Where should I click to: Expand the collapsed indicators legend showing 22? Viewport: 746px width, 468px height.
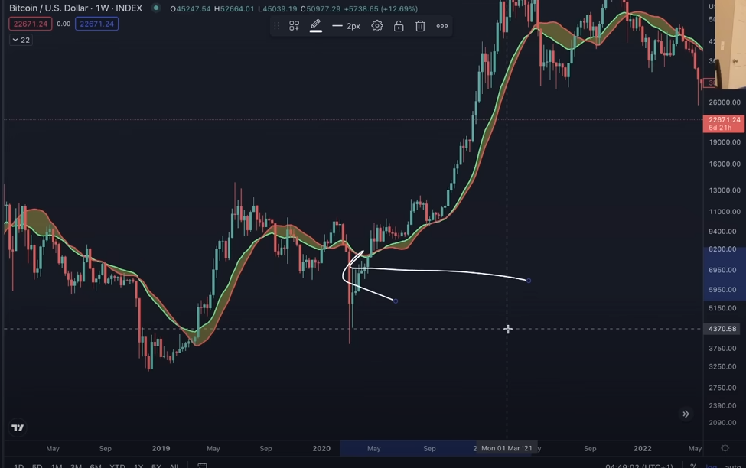click(21, 40)
